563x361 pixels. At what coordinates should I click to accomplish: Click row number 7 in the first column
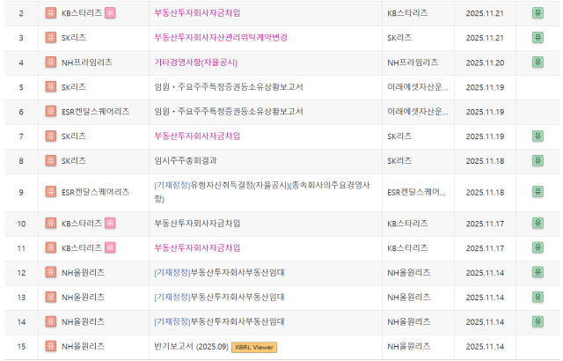pyautogui.click(x=21, y=136)
